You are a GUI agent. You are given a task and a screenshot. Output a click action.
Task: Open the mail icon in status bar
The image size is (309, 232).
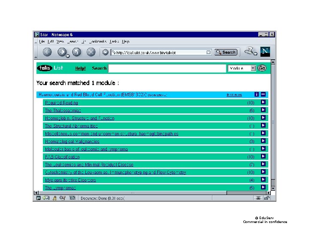[46, 198]
